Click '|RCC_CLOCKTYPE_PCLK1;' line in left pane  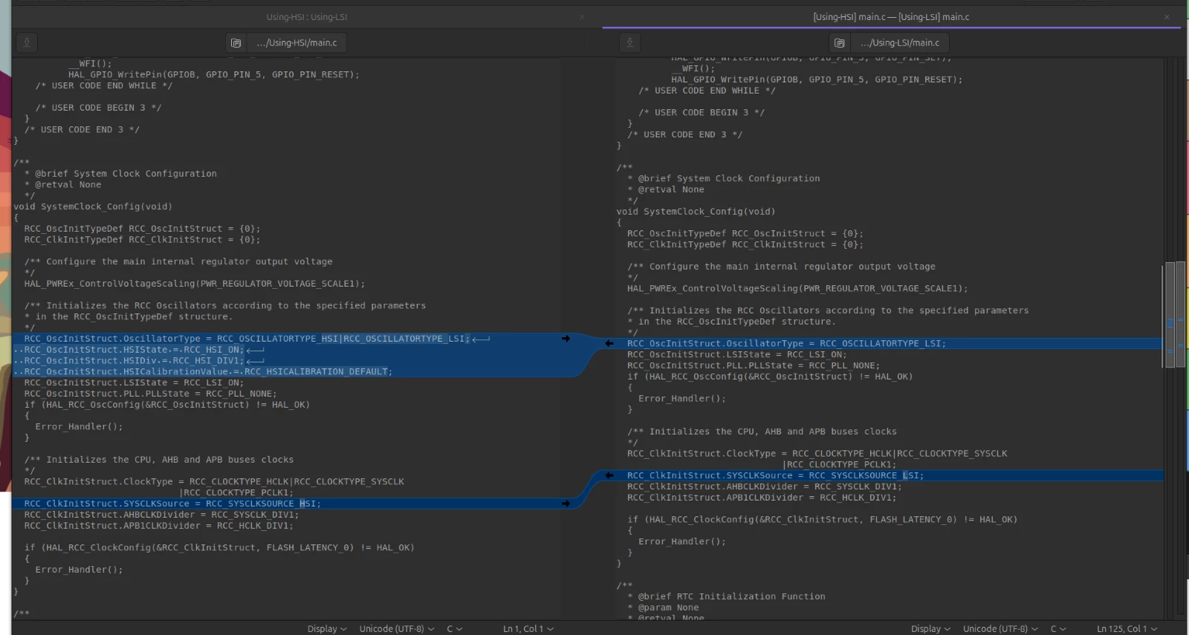point(236,492)
